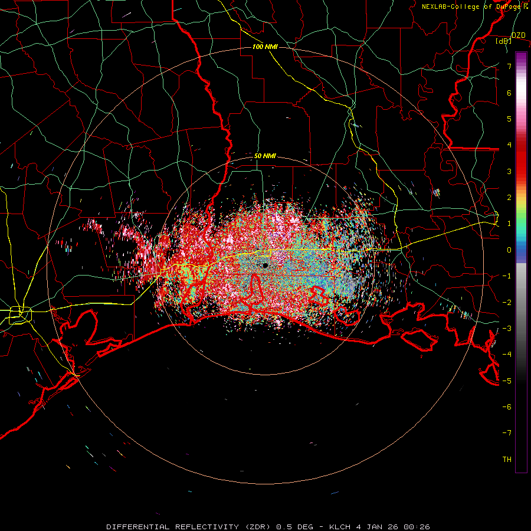Click the -4 value on color scale
531x531 pixels.
507,355
